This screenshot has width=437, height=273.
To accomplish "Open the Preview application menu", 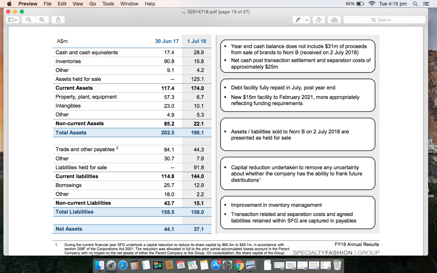I will pyautogui.click(x=28, y=4).
